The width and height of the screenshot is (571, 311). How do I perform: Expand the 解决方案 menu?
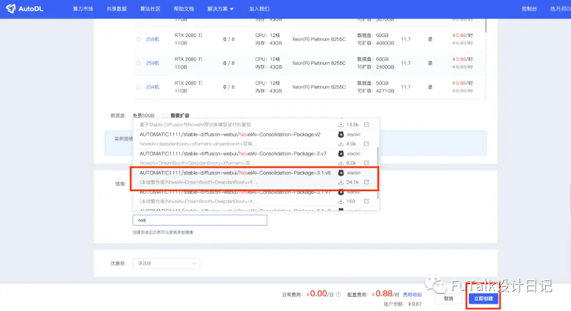[x=220, y=9]
